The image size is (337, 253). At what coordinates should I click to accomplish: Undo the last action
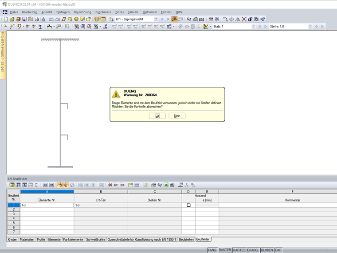click(x=51, y=19)
